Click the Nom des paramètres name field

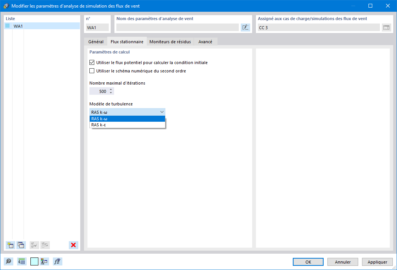click(x=178, y=28)
